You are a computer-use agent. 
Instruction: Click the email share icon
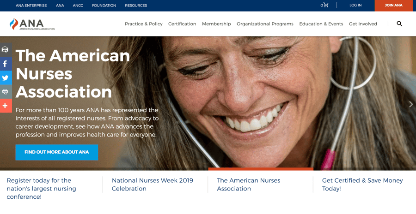point(5,49)
